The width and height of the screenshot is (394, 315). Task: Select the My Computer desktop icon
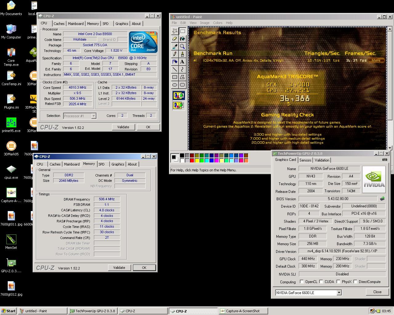coord(11,32)
